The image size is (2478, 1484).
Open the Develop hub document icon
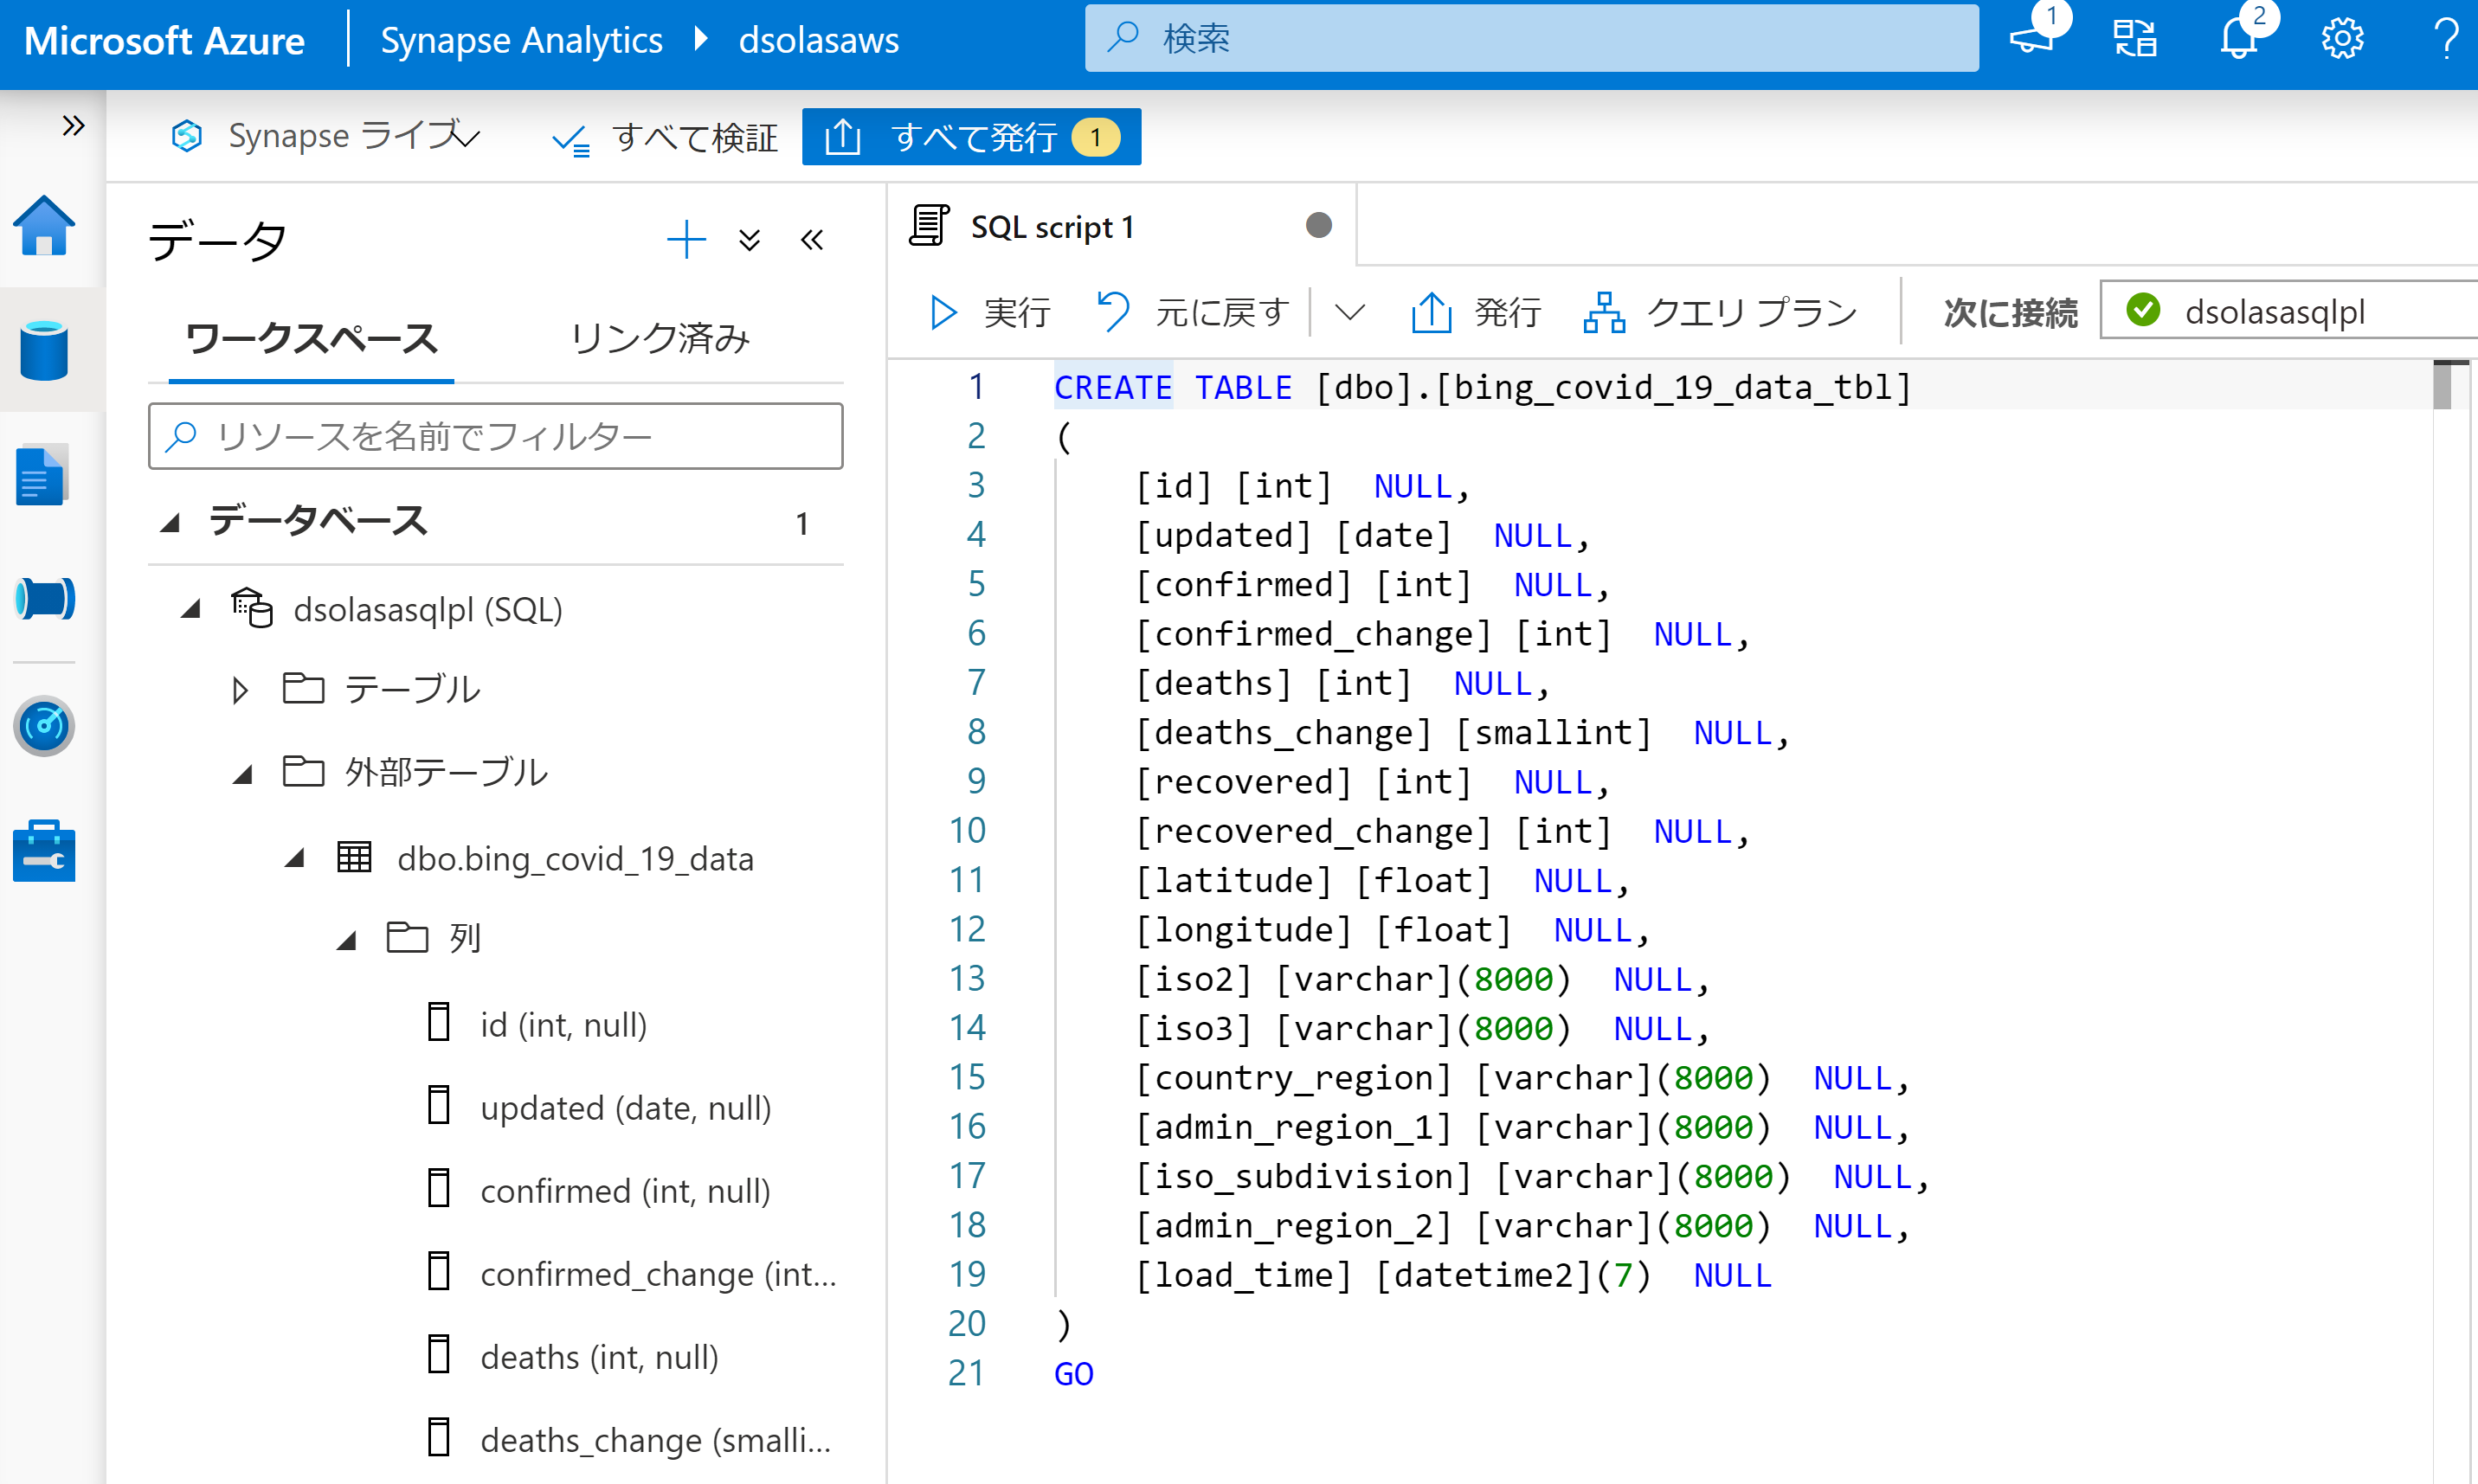click(42, 475)
